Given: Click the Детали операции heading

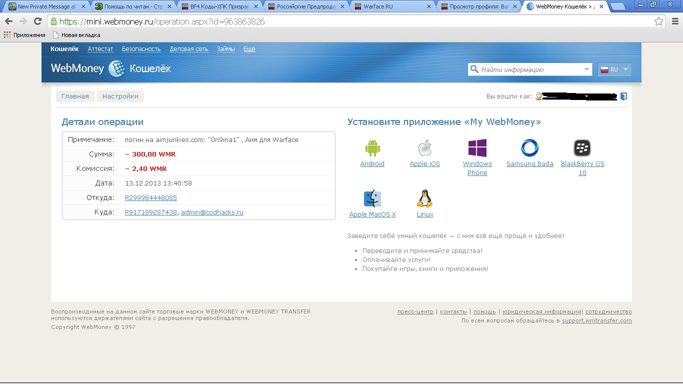Looking at the screenshot, I should (x=102, y=121).
